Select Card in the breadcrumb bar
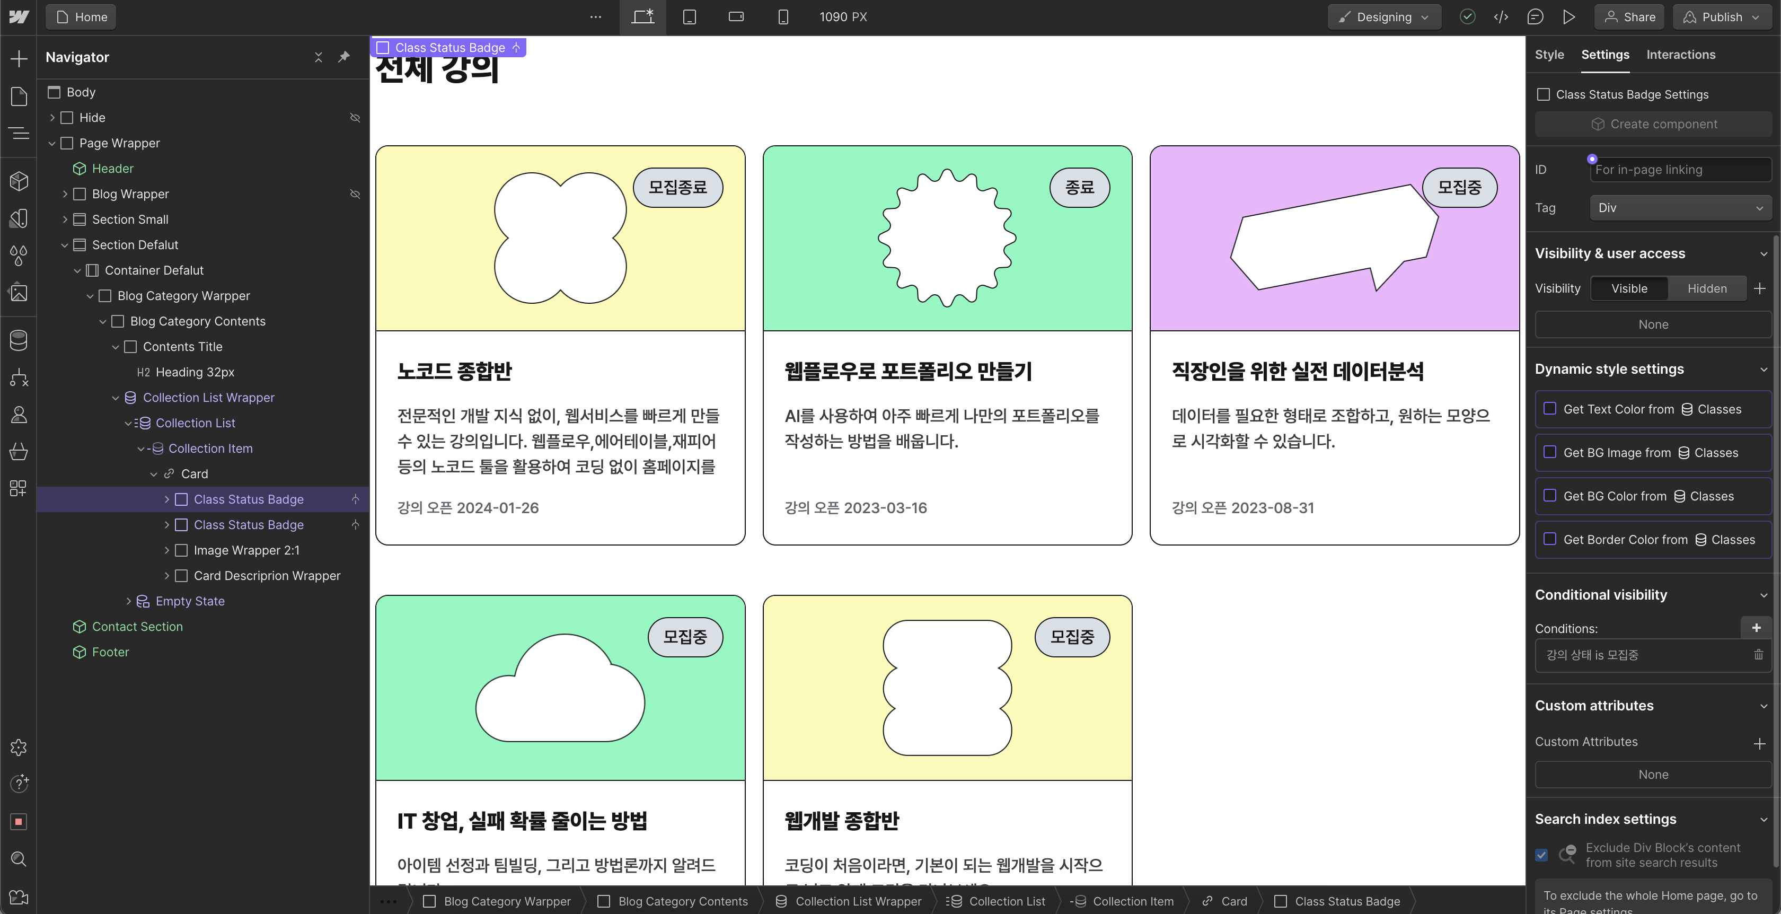Image resolution: width=1781 pixels, height=914 pixels. pyautogui.click(x=1224, y=901)
